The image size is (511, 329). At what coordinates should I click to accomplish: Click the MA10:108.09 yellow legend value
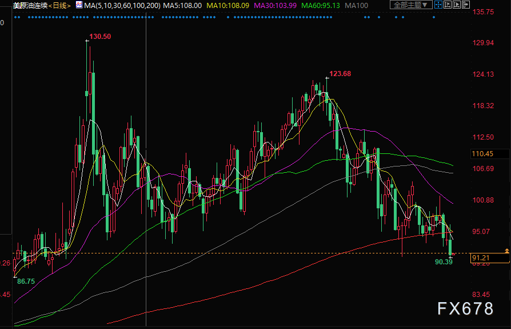point(228,6)
